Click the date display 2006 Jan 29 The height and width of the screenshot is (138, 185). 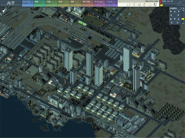coord(167,1)
